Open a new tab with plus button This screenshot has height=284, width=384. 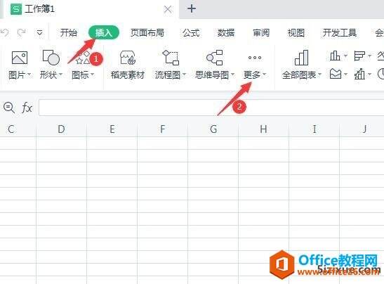tap(192, 9)
